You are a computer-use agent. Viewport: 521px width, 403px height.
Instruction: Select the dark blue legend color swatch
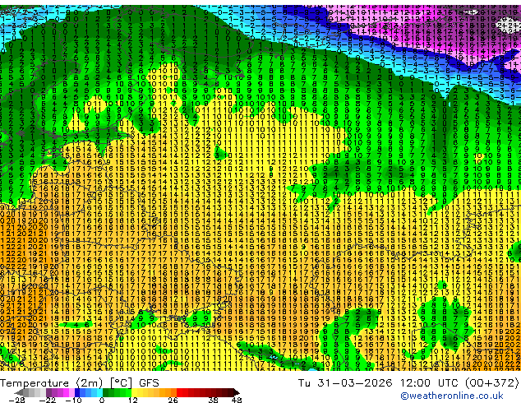tap(77, 392)
